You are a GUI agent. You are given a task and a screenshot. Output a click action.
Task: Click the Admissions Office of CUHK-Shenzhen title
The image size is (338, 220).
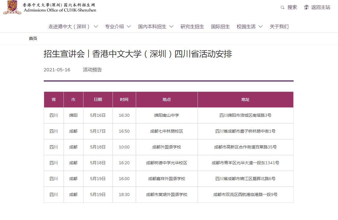coord(60,10)
